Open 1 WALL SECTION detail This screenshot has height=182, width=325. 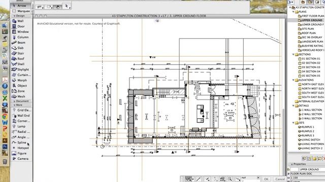310,110
